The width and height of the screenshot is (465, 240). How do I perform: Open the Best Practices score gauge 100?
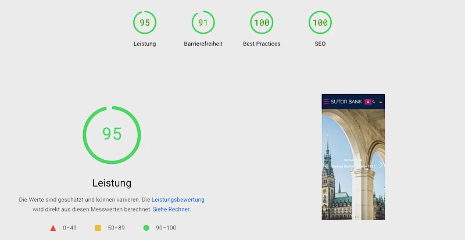tap(262, 22)
